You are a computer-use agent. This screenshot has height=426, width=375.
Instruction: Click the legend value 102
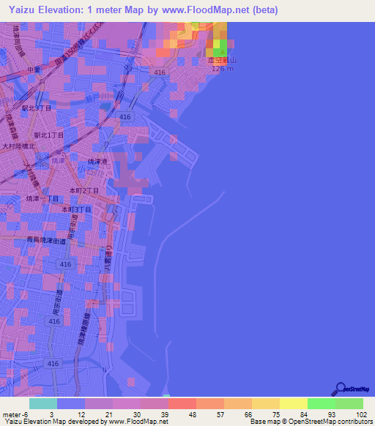click(x=361, y=415)
